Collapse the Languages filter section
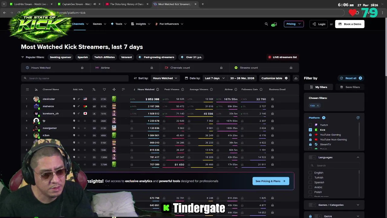This screenshot has height=218, width=387. pos(358,157)
